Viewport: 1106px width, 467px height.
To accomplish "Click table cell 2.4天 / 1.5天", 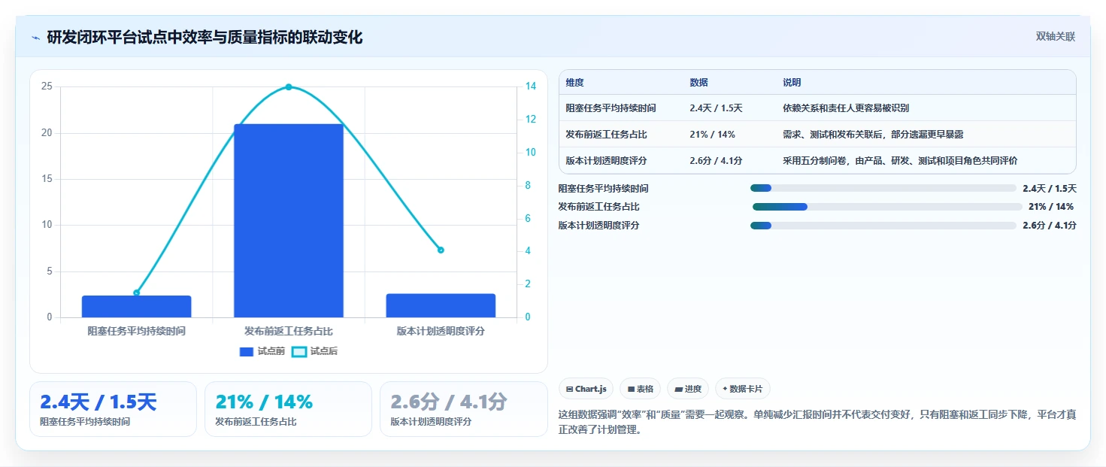I will (716, 108).
